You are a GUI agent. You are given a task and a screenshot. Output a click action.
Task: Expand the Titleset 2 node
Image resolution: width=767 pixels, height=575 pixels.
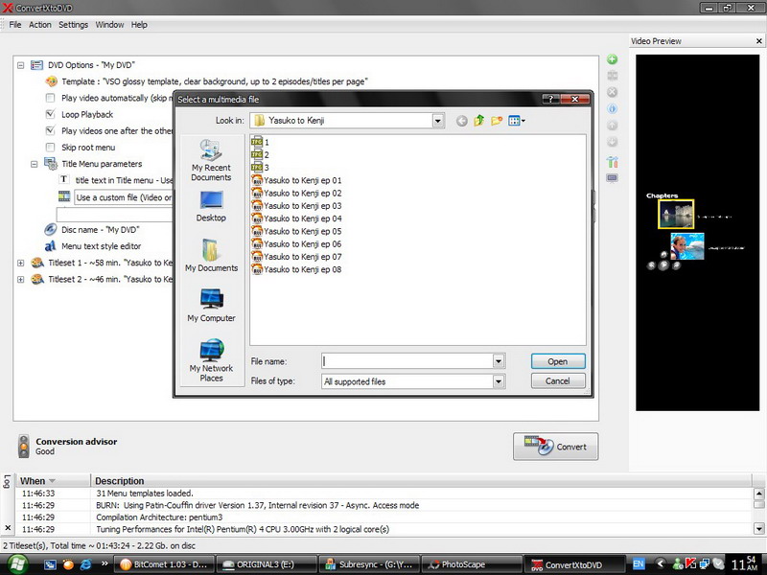click(x=20, y=280)
